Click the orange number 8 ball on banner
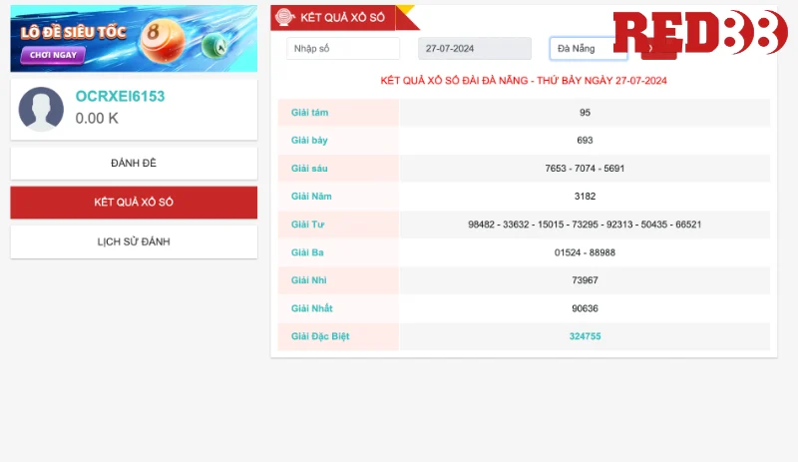Image resolution: width=798 pixels, height=462 pixels. (x=158, y=35)
